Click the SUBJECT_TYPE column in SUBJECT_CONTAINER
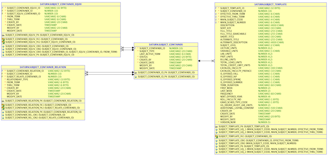The width and height of the screenshot is (328, 156). (147, 51)
